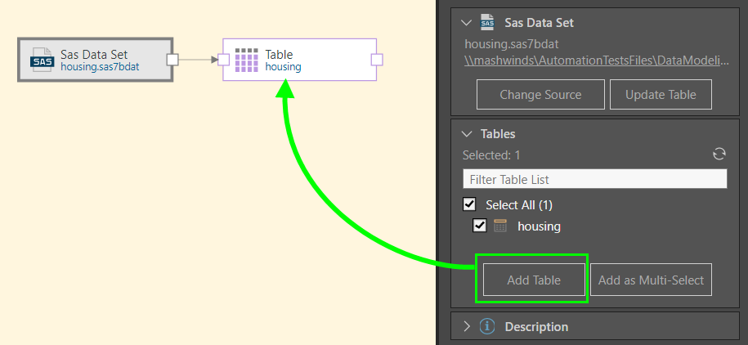The width and height of the screenshot is (748, 345).
Task: Click the table icon next to housing in the list
Action: [x=500, y=226]
